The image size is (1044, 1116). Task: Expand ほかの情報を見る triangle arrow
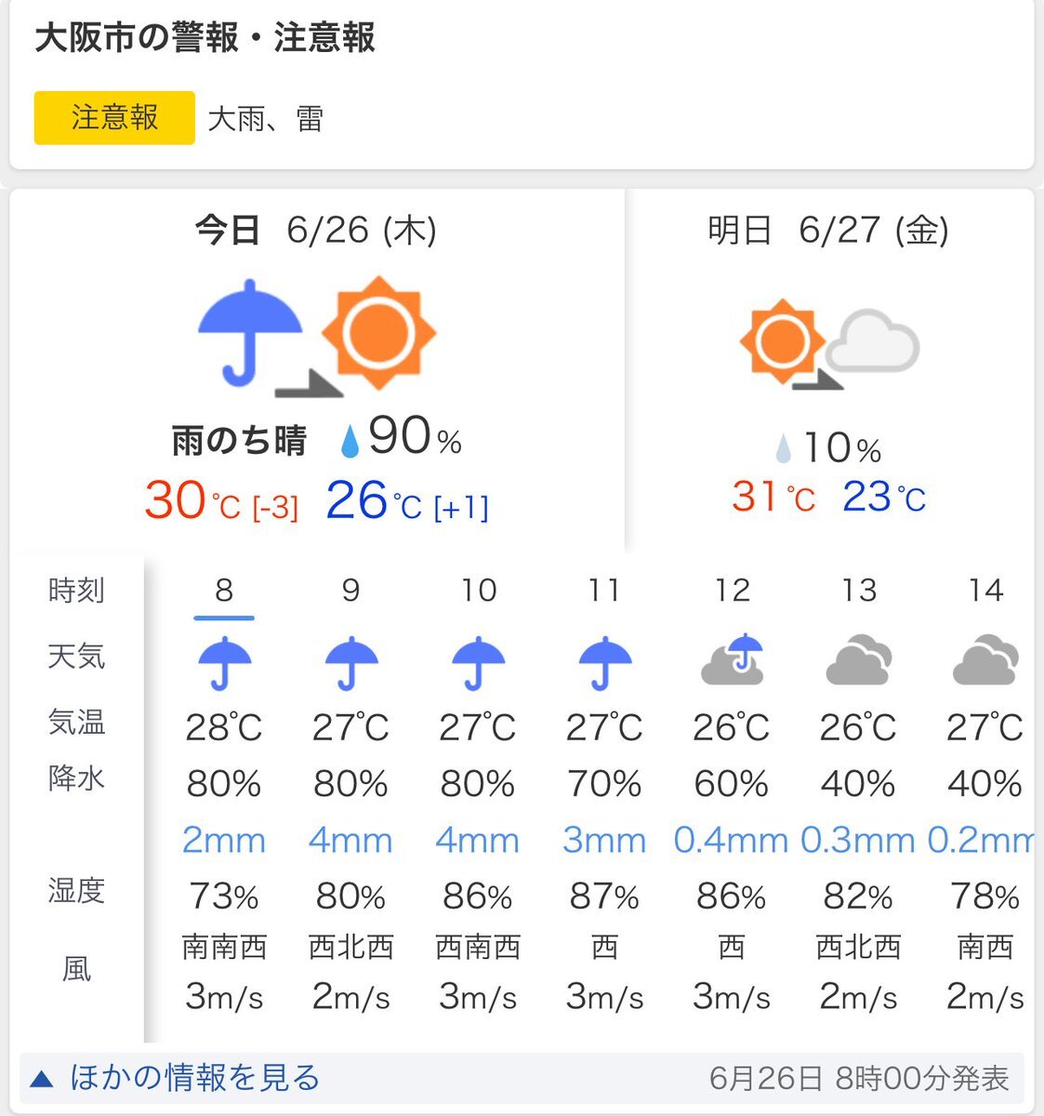click(42, 1079)
